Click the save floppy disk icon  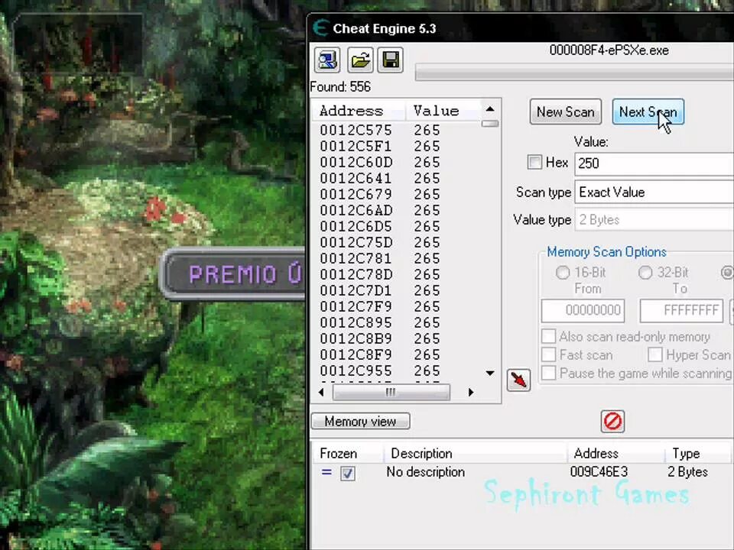[391, 60]
